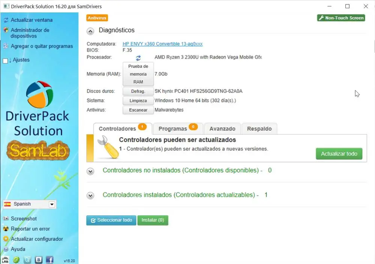Run Prueba de memoria RAM
375x264 pixels.
[x=138, y=74]
